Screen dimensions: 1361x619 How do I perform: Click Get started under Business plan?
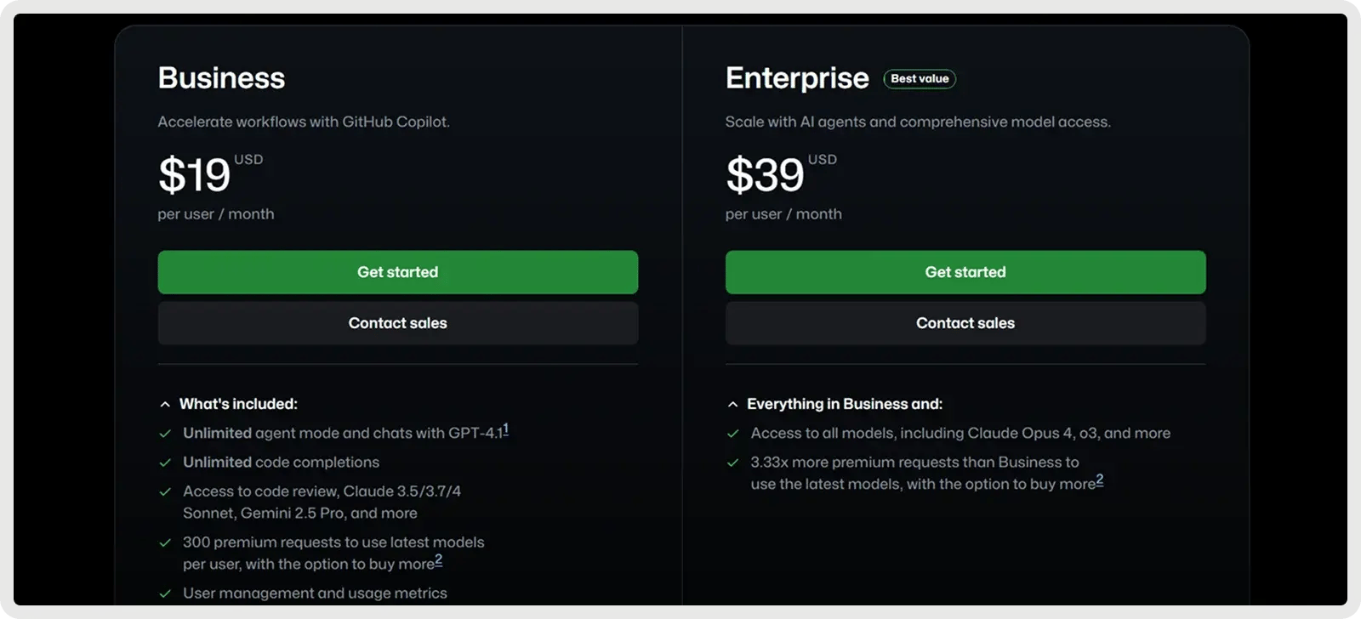(x=397, y=272)
